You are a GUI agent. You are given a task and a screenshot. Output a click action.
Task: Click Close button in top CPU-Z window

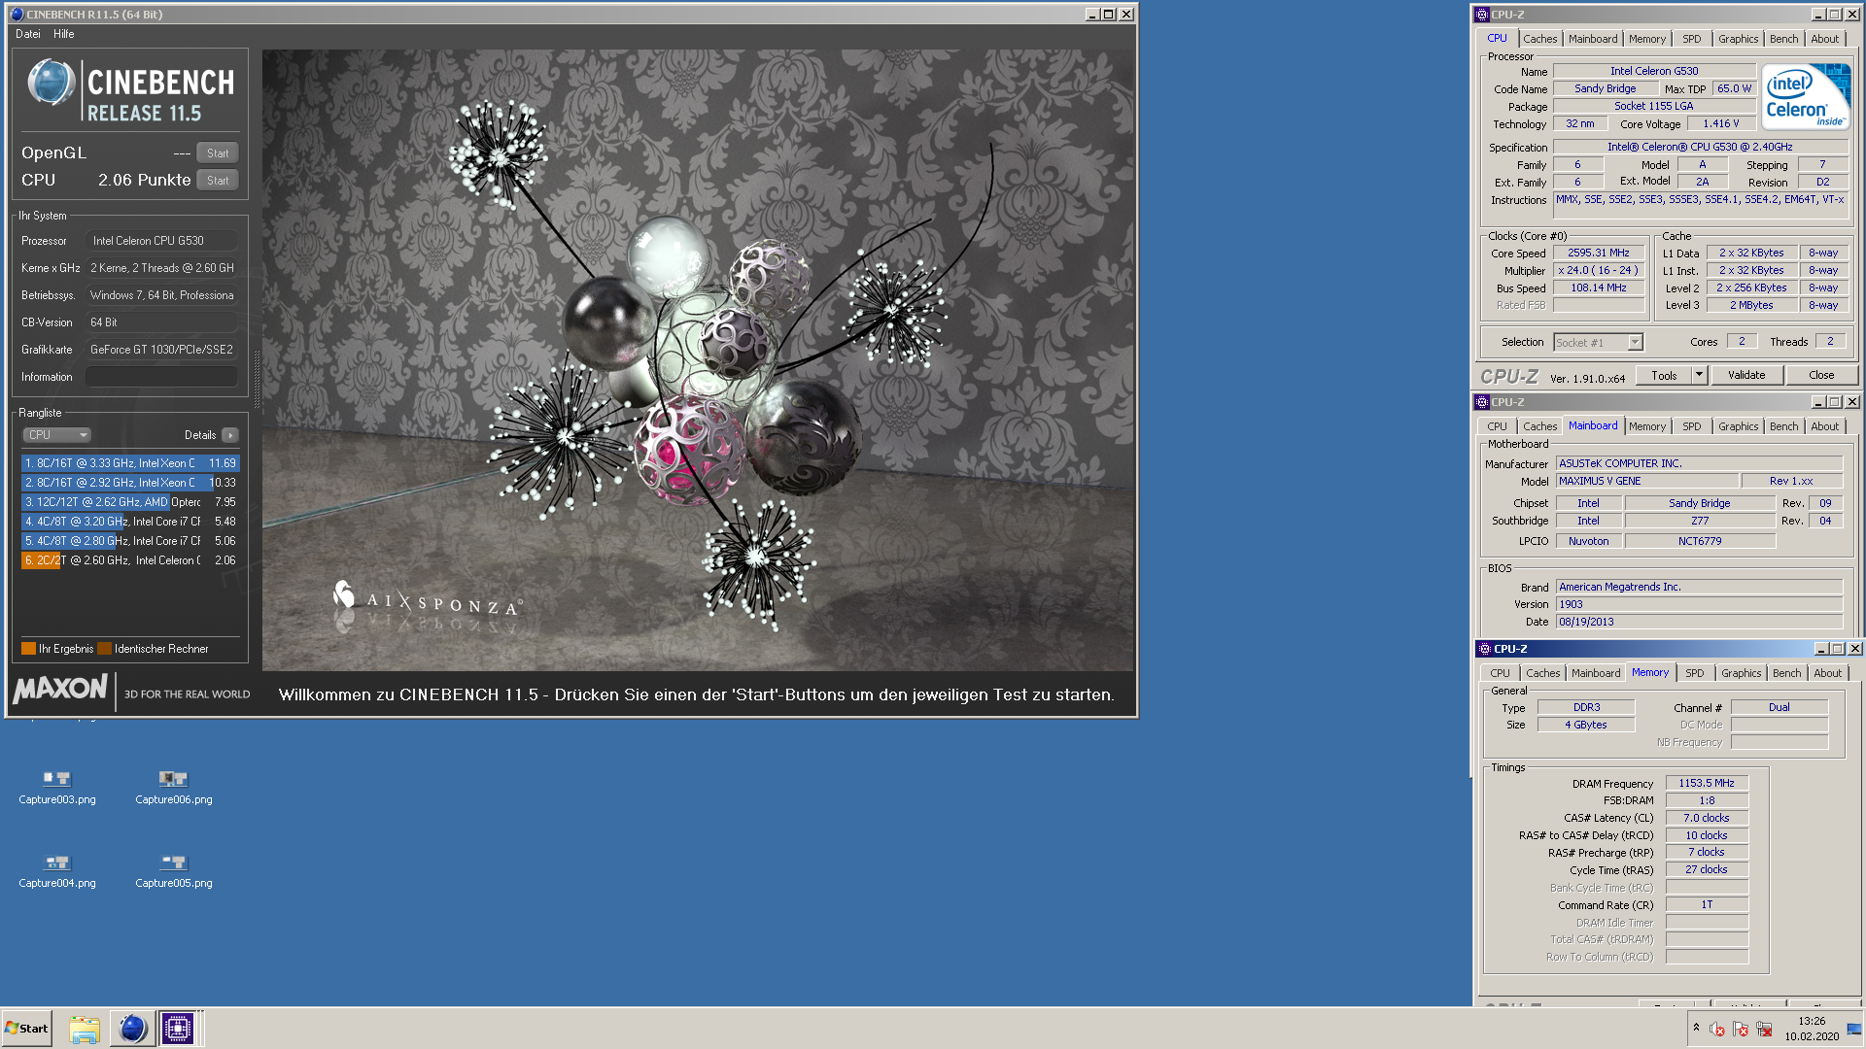1821,376
